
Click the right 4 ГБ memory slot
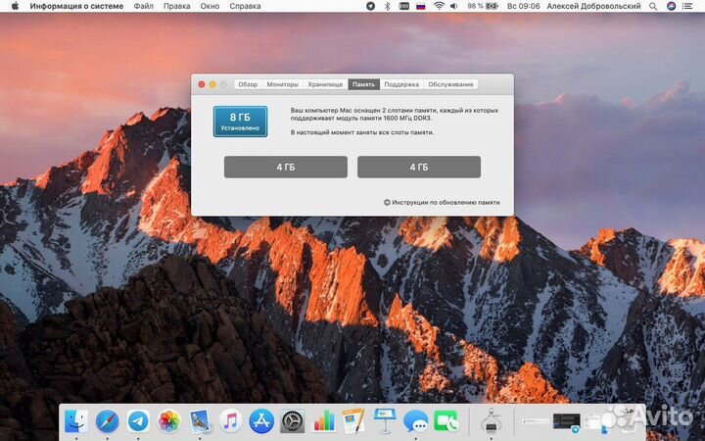coord(419,167)
